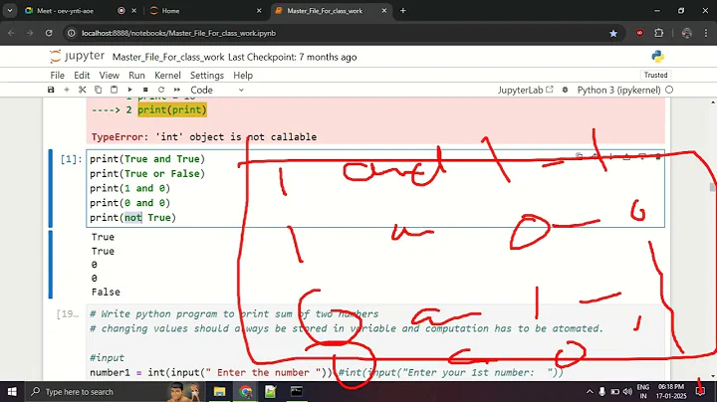This screenshot has height=402, width=717.
Task: Select the cell with prompt [1]:
Action: point(71,159)
